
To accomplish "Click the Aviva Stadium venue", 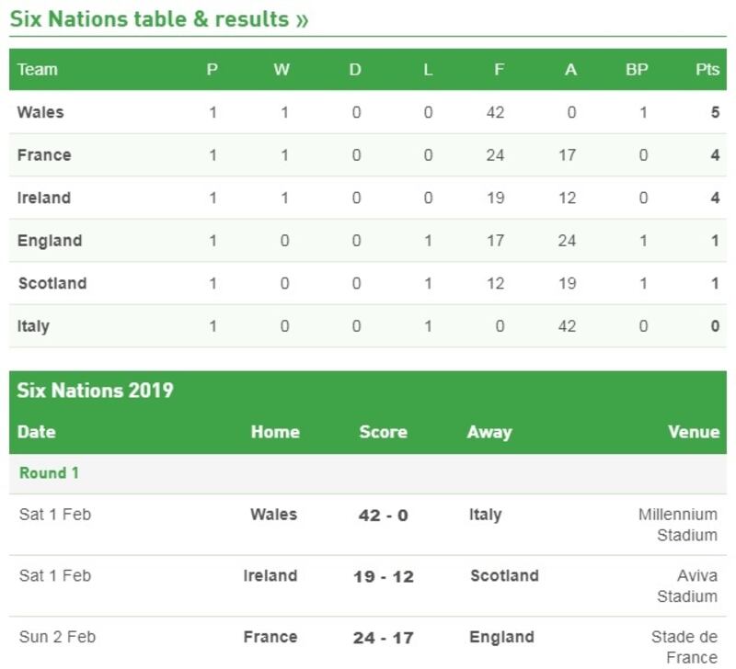I will coord(686,586).
